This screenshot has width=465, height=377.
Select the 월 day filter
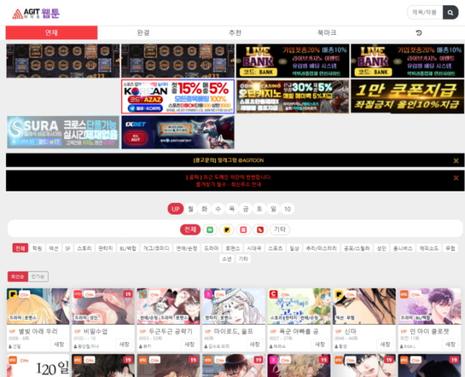click(190, 209)
